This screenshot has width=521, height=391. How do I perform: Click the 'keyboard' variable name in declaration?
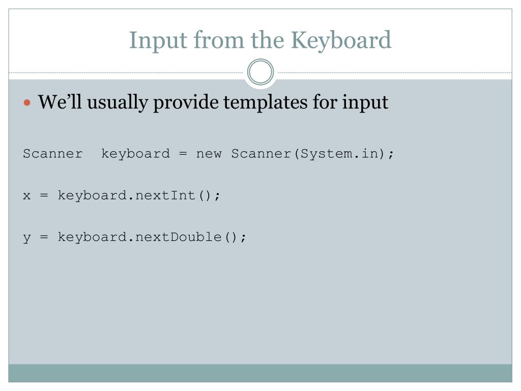click(135, 154)
